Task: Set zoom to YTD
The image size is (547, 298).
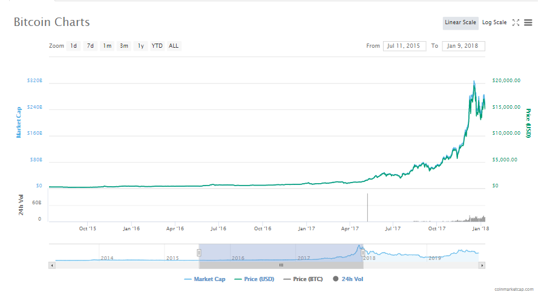Action: pyautogui.click(x=157, y=46)
